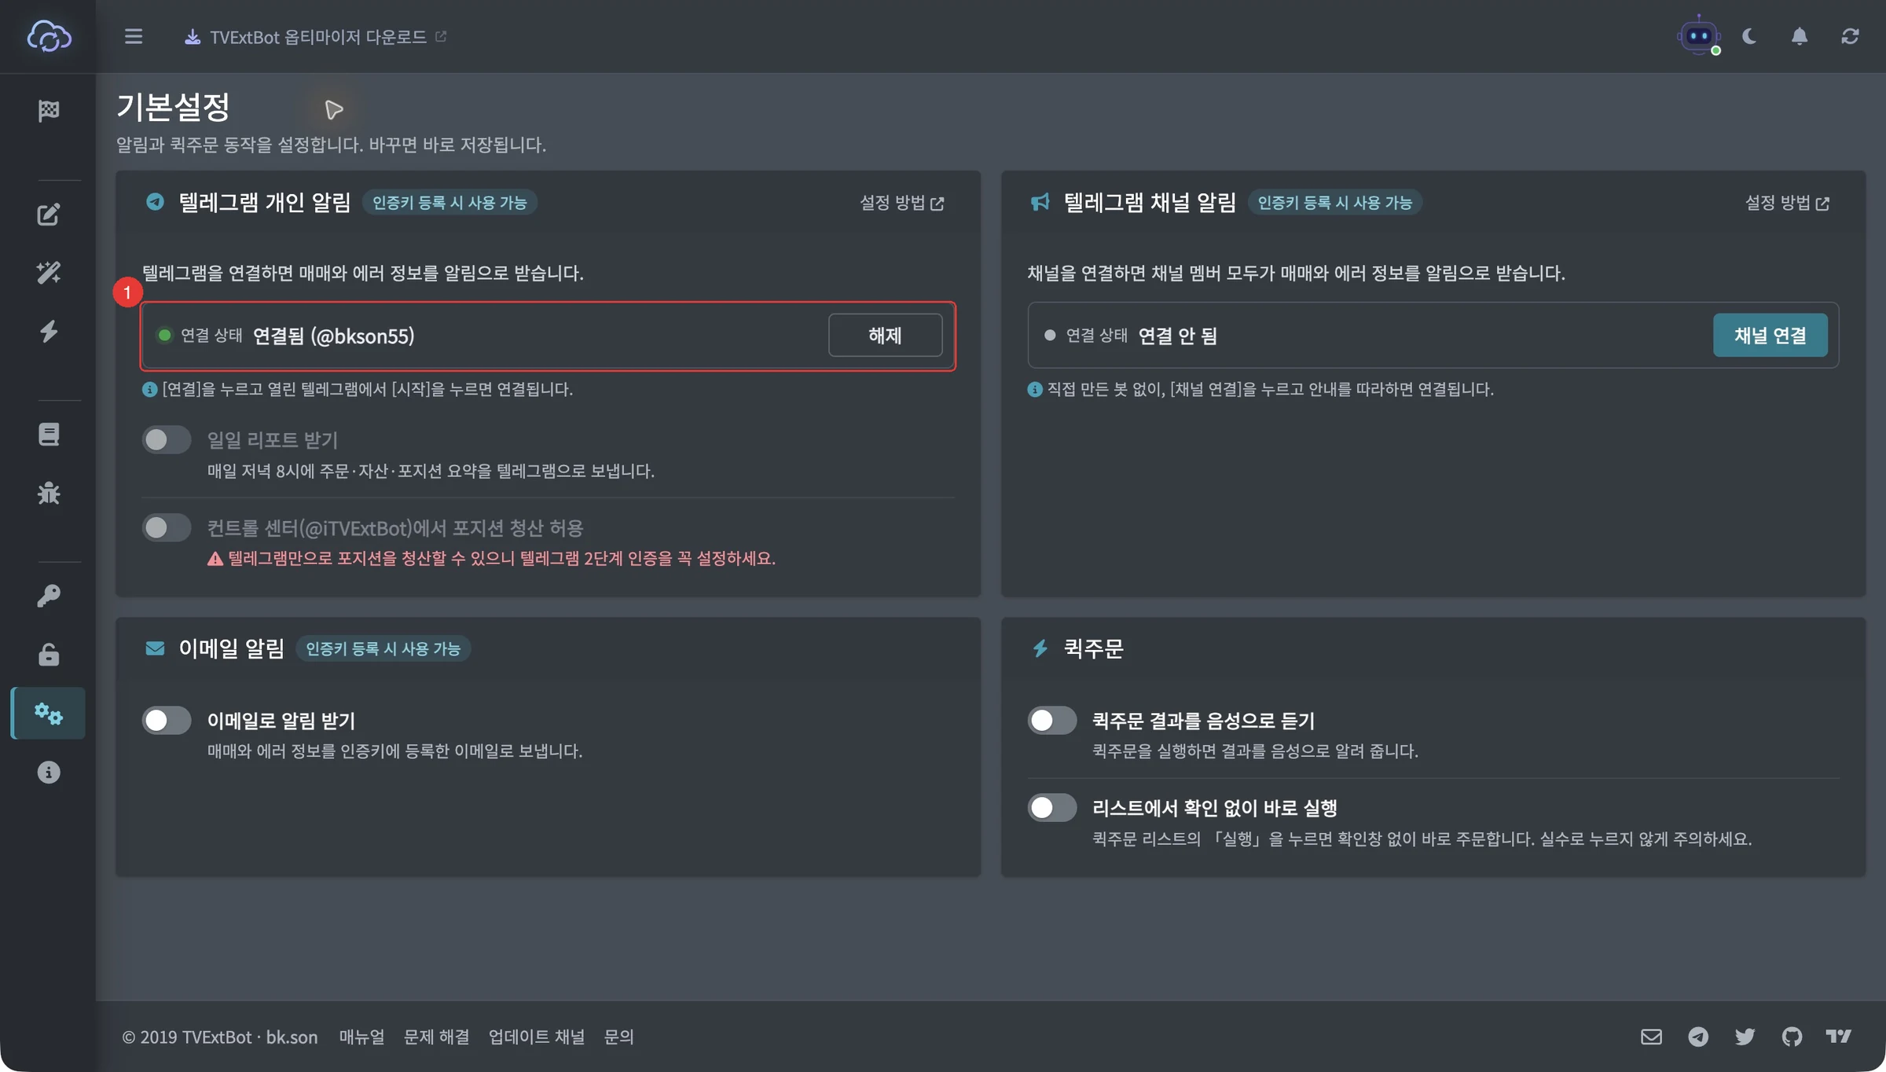The width and height of the screenshot is (1886, 1072).
Task: Click the TVExtBot cloud logo
Action: click(x=49, y=36)
